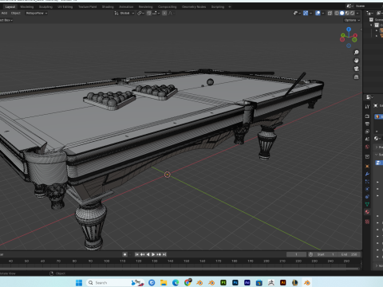Click the scene browse icon beside Scene field
This screenshot has width=383, height=287.
(350, 6)
